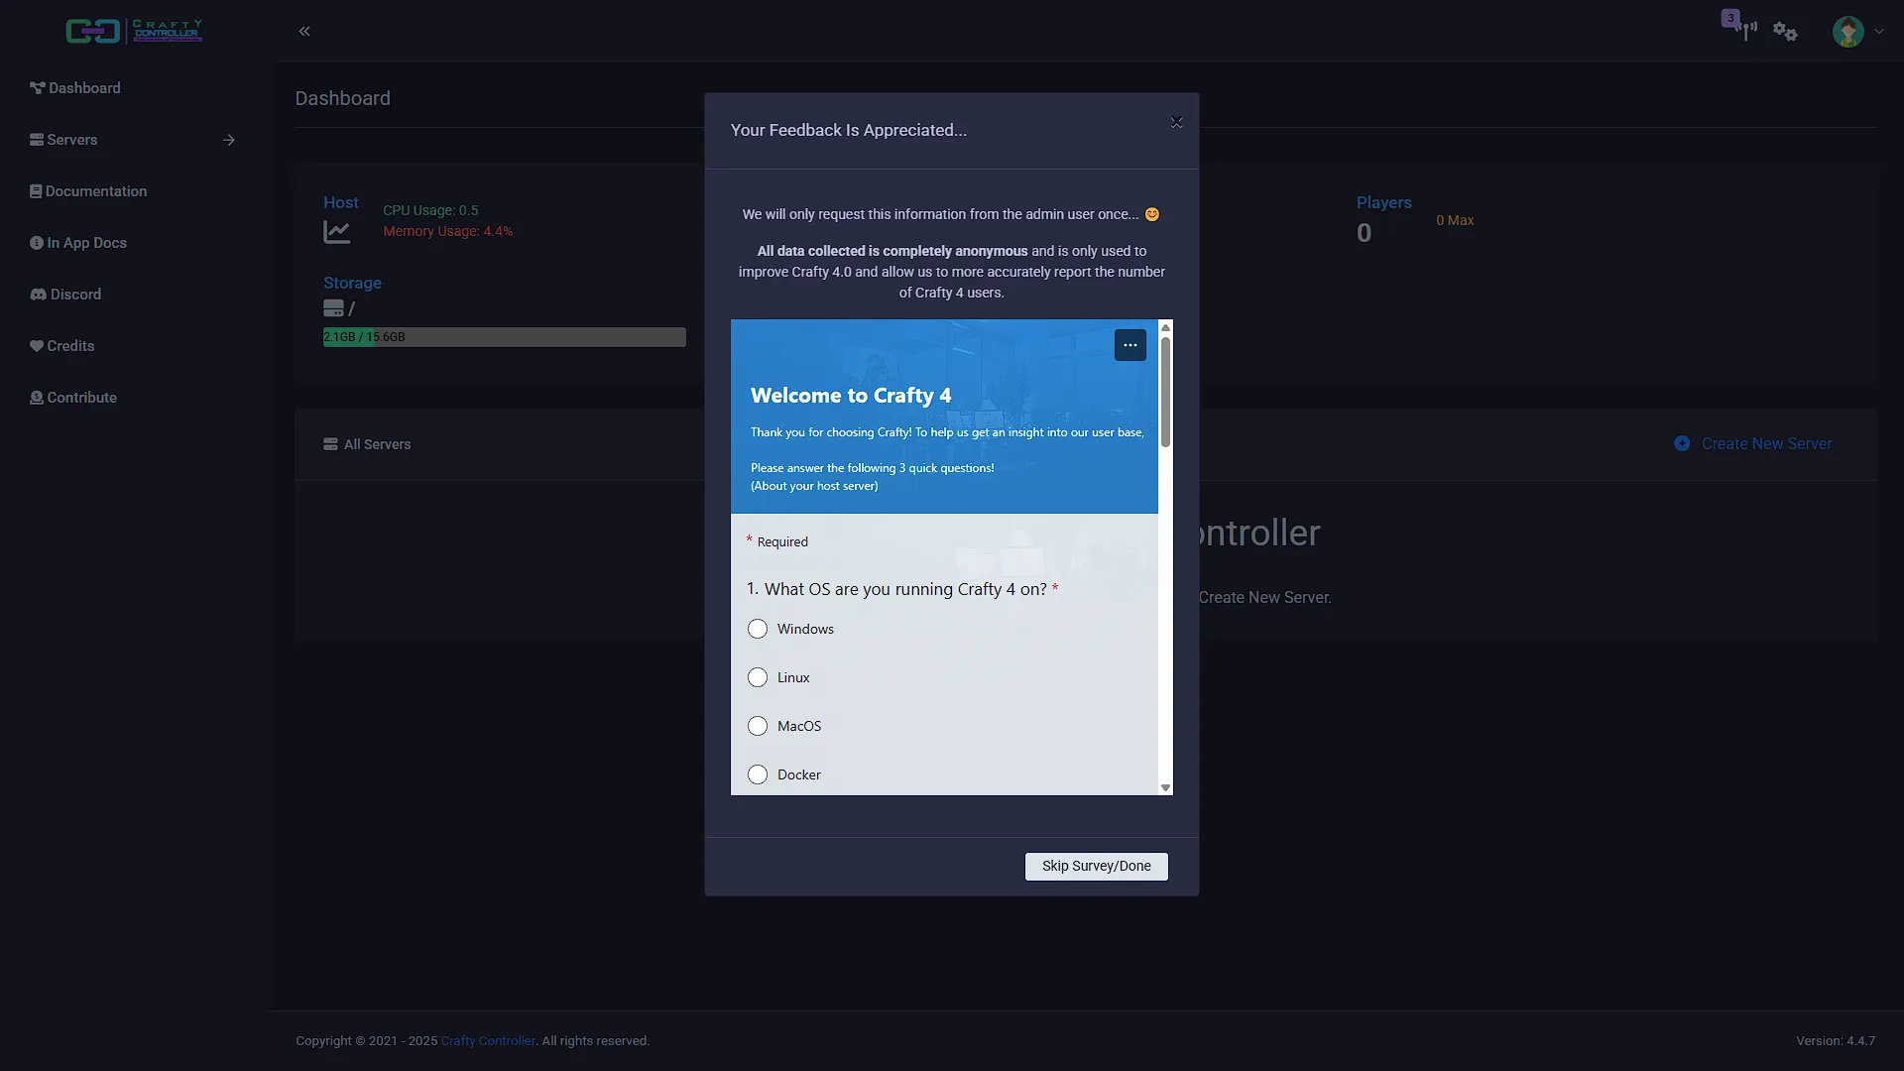Open Documentation in the sidebar

point(88,191)
